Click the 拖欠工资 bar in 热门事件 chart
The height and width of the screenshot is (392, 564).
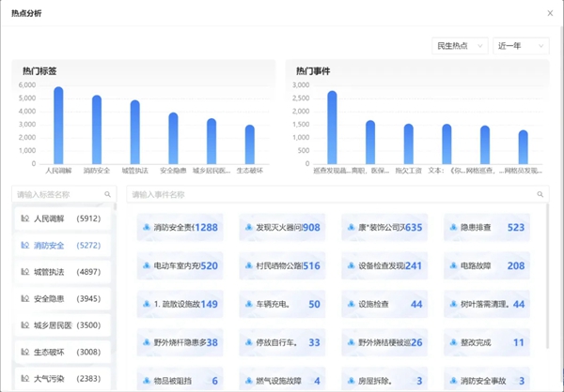[x=409, y=143]
